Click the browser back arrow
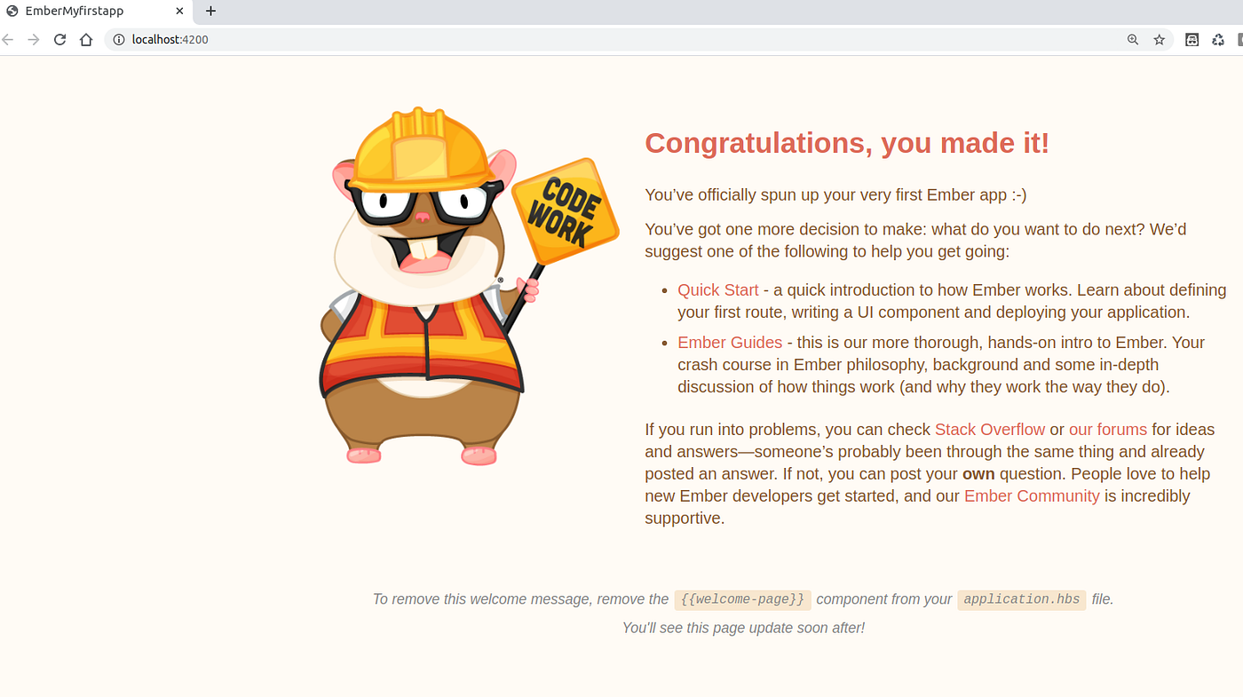 click(x=7, y=40)
